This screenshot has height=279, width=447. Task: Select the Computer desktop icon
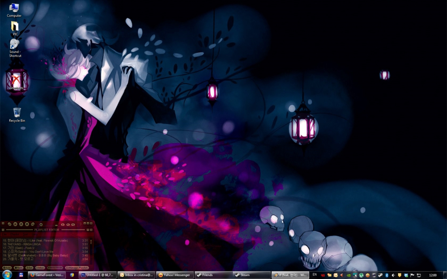point(14,10)
